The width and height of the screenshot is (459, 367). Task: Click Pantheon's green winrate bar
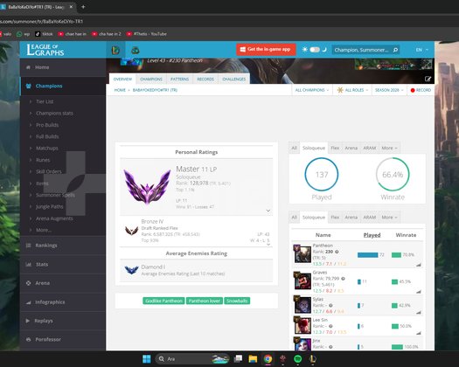(396, 255)
